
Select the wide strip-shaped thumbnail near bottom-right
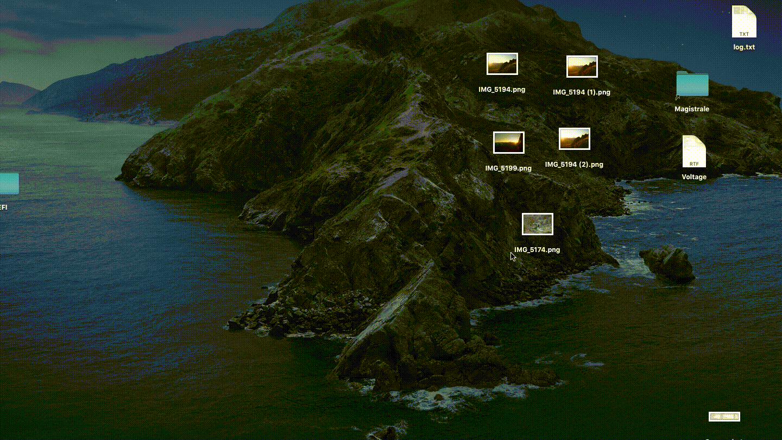pos(724,417)
